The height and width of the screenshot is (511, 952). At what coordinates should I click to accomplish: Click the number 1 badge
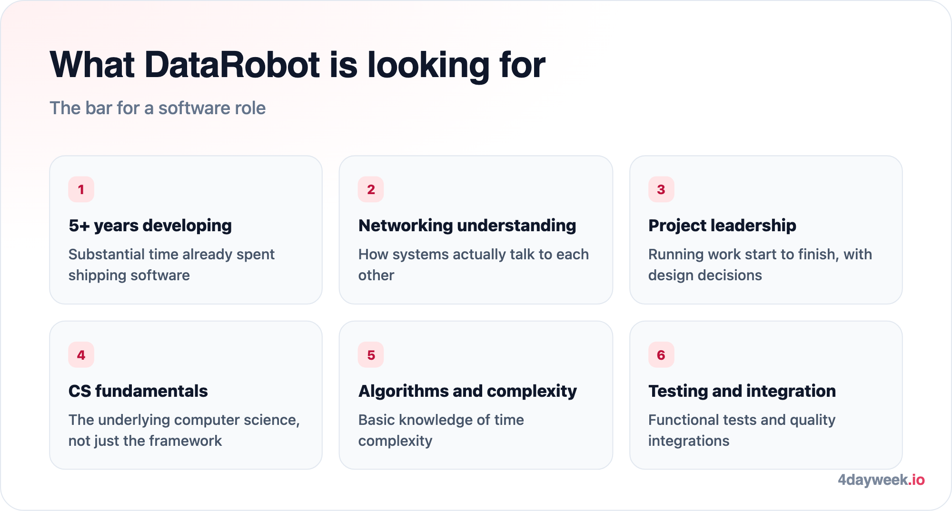[x=81, y=189]
